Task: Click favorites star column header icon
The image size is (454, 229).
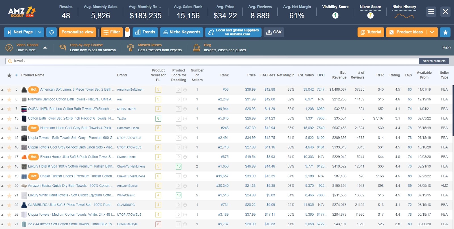Action: click(9, 75)
